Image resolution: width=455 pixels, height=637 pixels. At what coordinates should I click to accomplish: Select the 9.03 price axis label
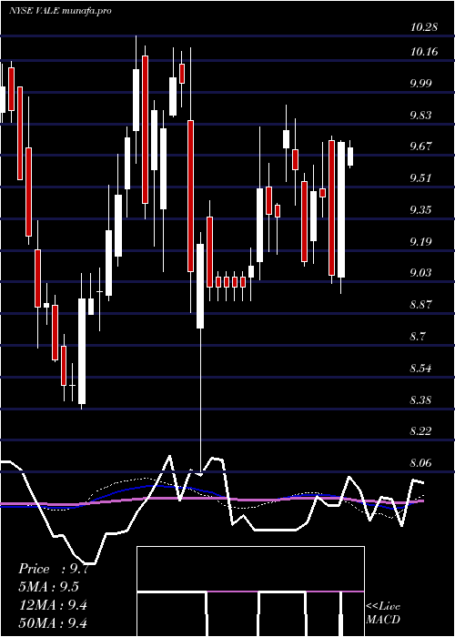(420, 273)
